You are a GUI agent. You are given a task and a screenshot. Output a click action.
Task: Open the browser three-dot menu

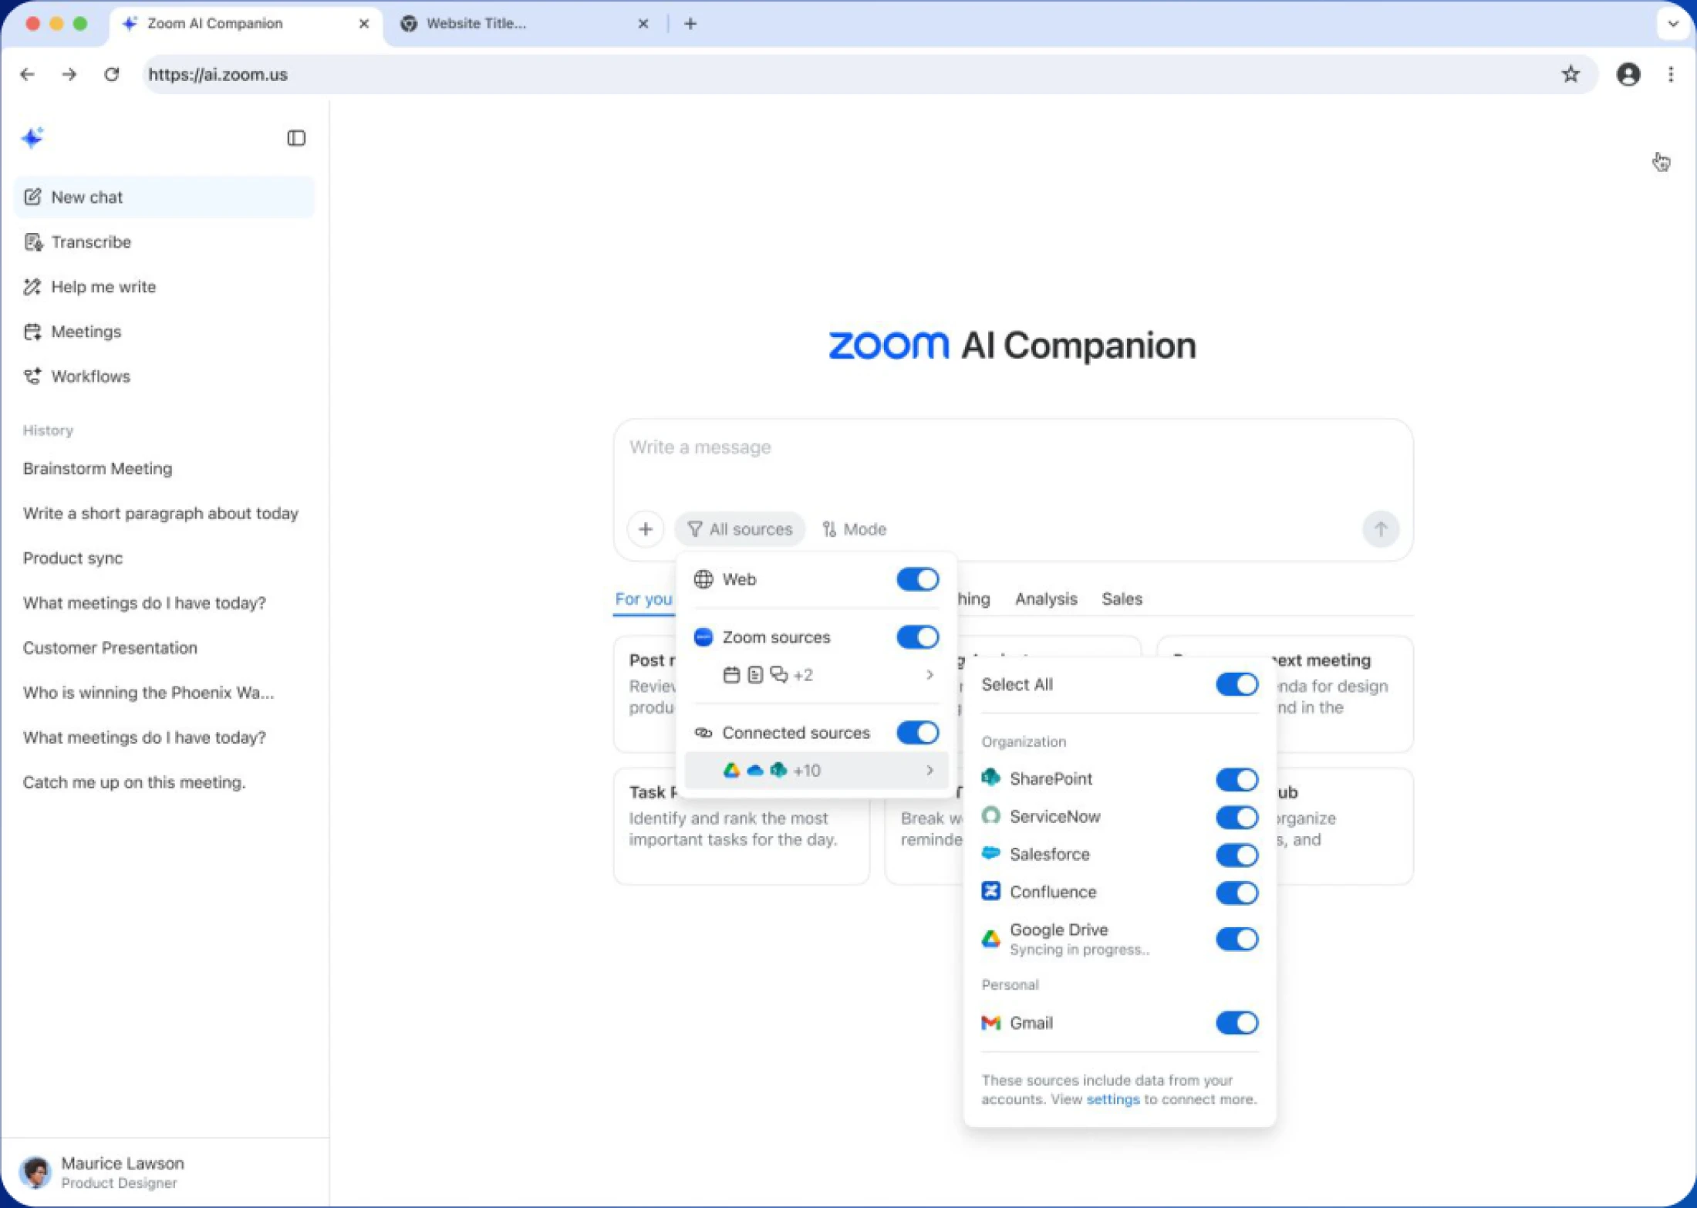[1671, 75]
